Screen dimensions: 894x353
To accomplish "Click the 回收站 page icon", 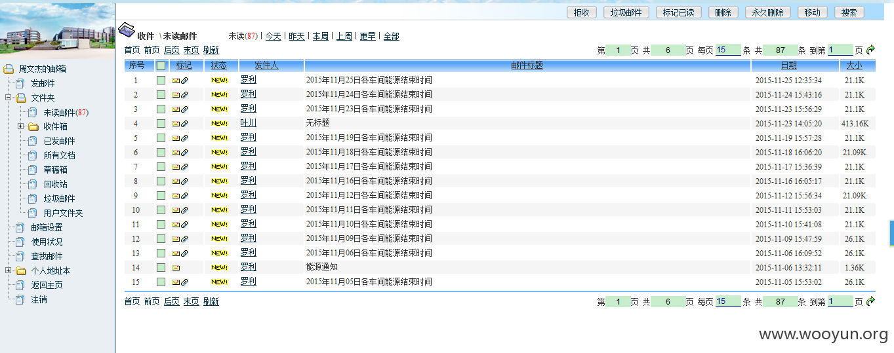I will 32,184.
